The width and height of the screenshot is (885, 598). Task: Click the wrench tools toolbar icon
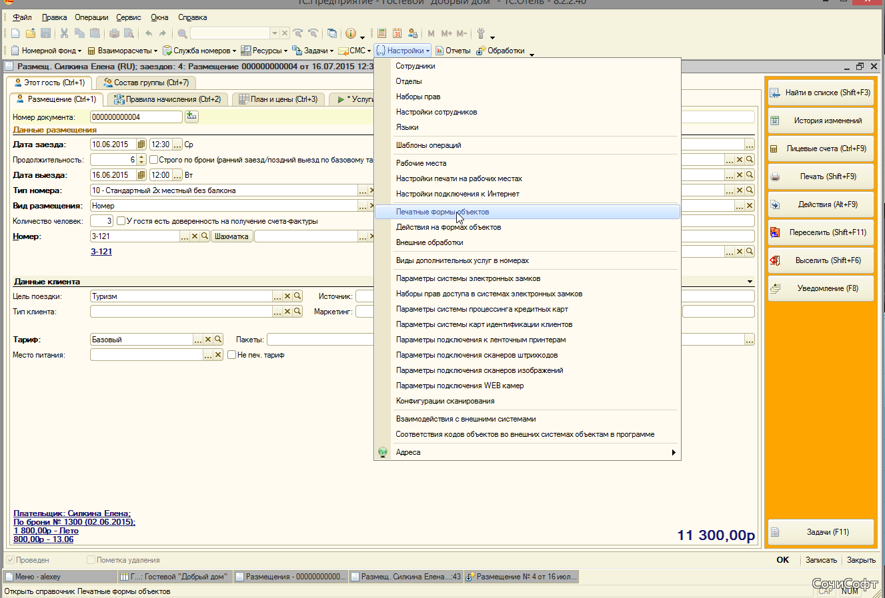pos(481,33)
